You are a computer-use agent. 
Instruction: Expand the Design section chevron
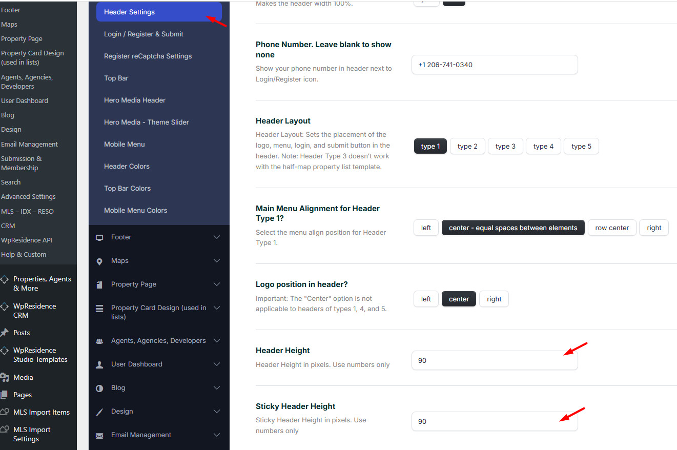217,412
